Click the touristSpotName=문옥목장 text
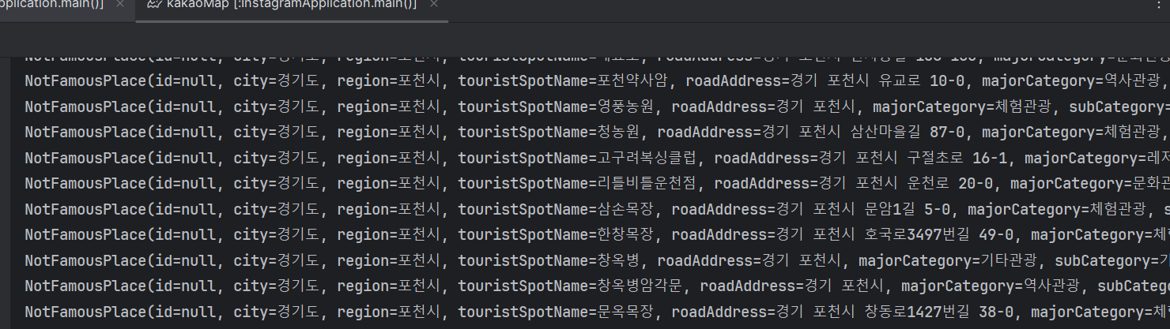Image resolution: width=1170 pixels, height=329 pixels. pyautogui.click(x=557, y=311)
